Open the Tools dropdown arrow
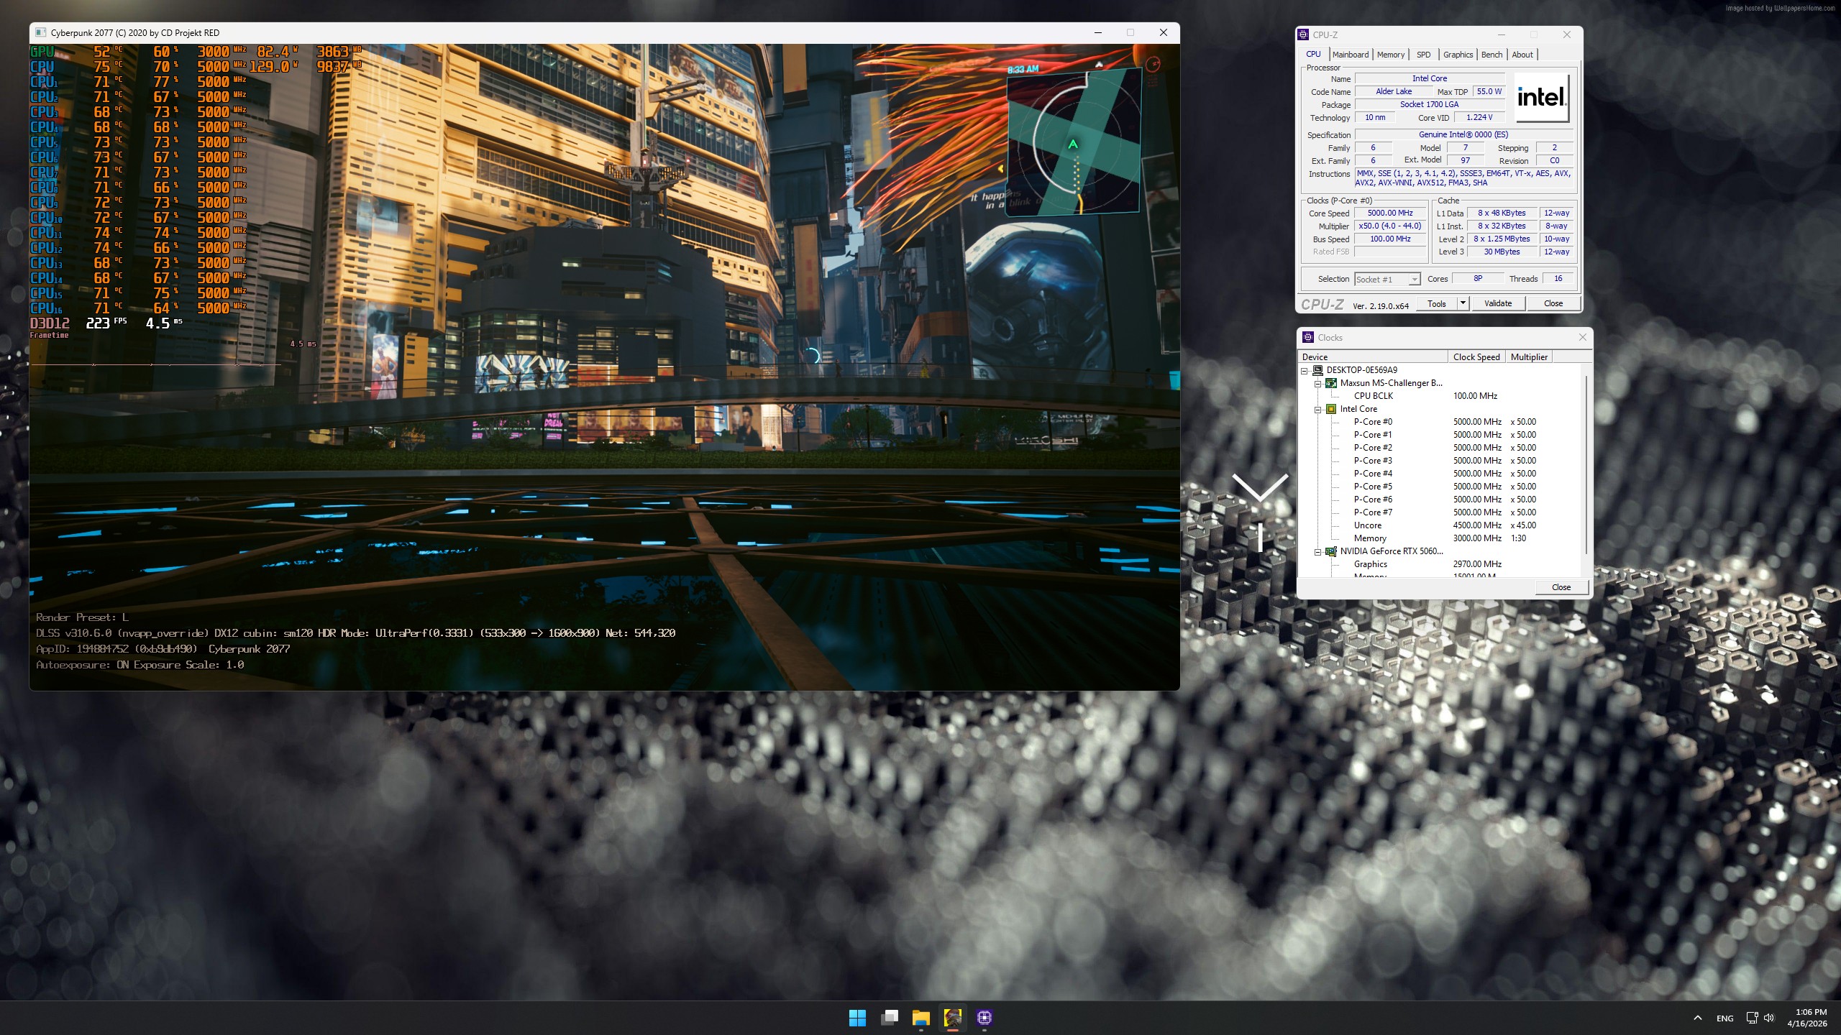Viewport: 1841px width, 1035px height. [x=1462, y=303]
